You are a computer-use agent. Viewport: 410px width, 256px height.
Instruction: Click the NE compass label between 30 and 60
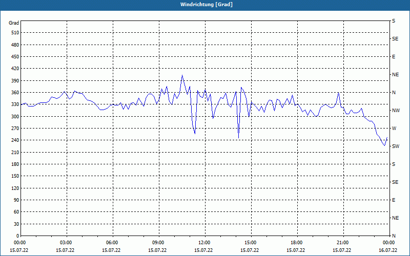pos(395,218)
